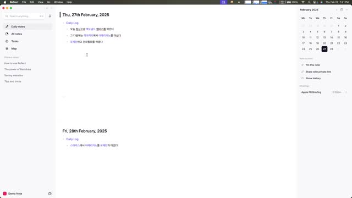Viewport: 352px width, 198px height.
Task: Open pinned note The power of Backlinks
Action: point(18,69)
